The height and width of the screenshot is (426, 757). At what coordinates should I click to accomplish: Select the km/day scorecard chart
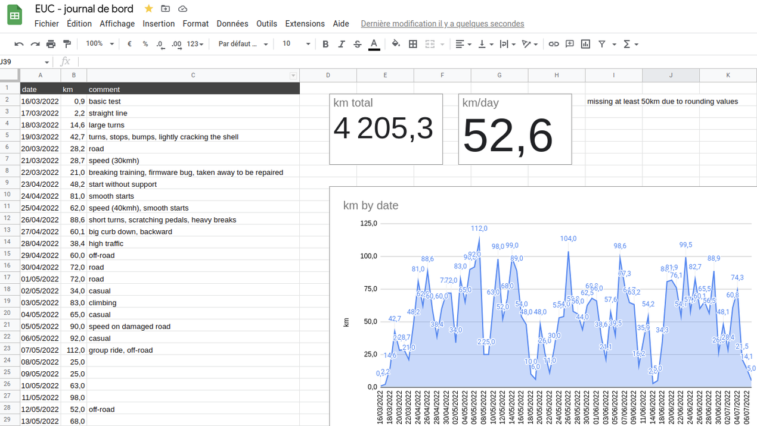tap(515, 129)
